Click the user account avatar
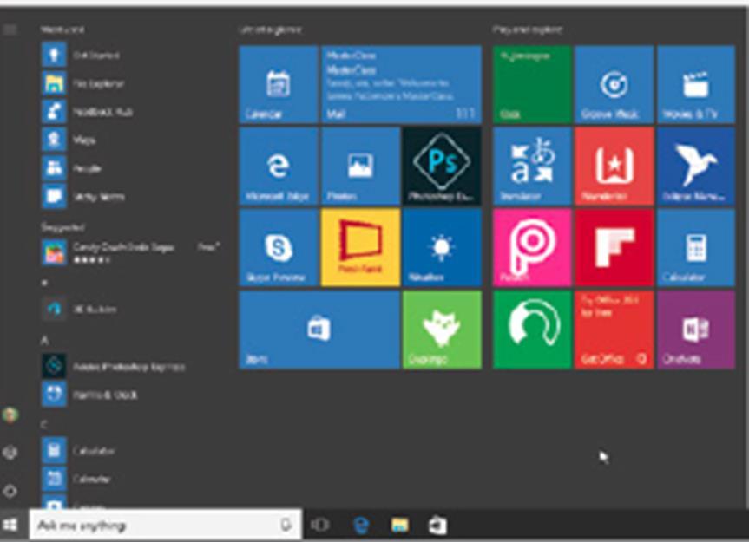 click(10, 415)
